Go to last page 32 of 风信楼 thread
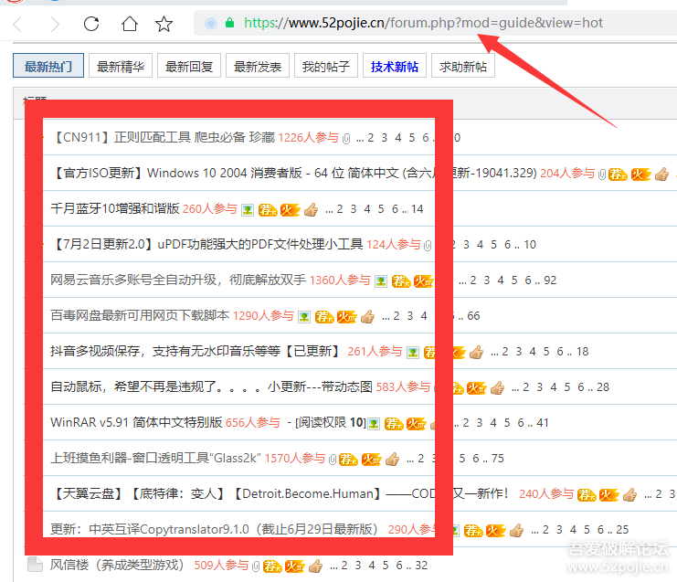 (421, 566)
